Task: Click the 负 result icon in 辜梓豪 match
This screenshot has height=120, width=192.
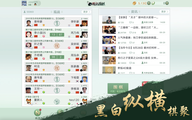Action: pos(57,24)
